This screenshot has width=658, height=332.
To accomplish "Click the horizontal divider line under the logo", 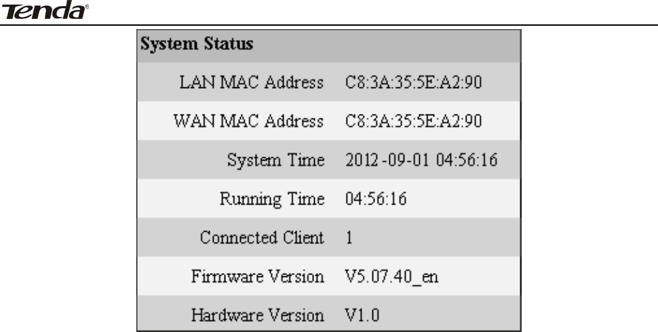I will point(329,25).
